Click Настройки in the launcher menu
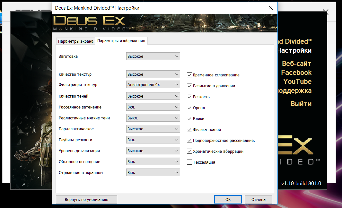The height and width of the screenshot is (208, 342). pos(294,50)
